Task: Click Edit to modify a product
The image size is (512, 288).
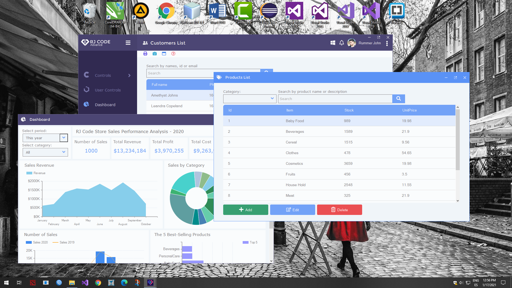Action: tap(292, 210)
